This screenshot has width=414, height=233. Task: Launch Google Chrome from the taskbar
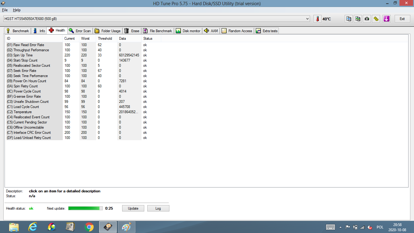tap(89, 227)
